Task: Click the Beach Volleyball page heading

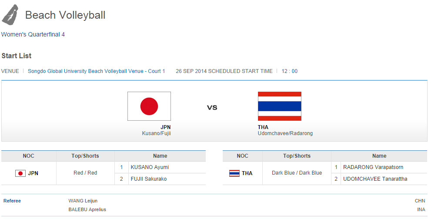Action: 65,15
